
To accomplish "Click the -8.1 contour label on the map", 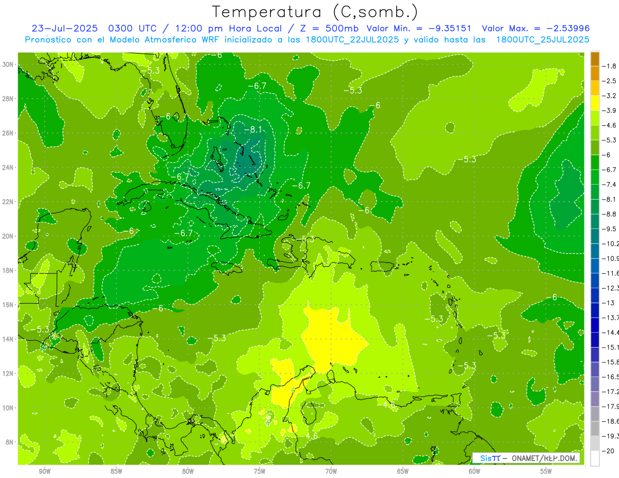I will coord(254,129).
